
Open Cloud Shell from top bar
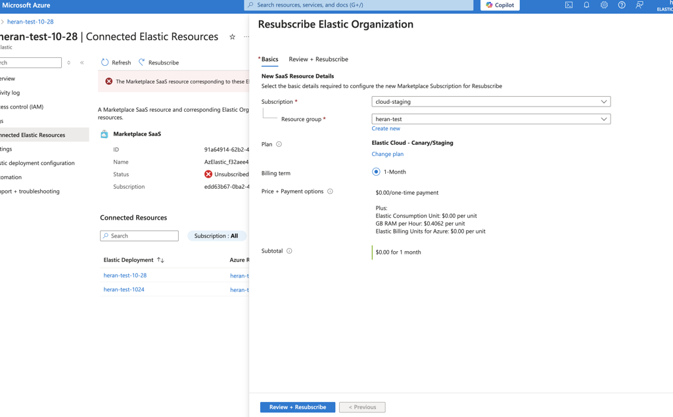(x=569, y=5)
